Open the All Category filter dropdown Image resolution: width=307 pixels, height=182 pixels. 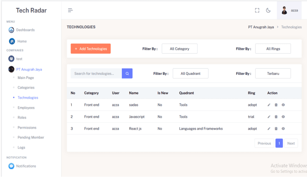179,49
